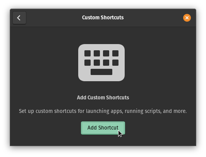
Task: Go back with the left chevron button
Action: click(x=19, y=18)
